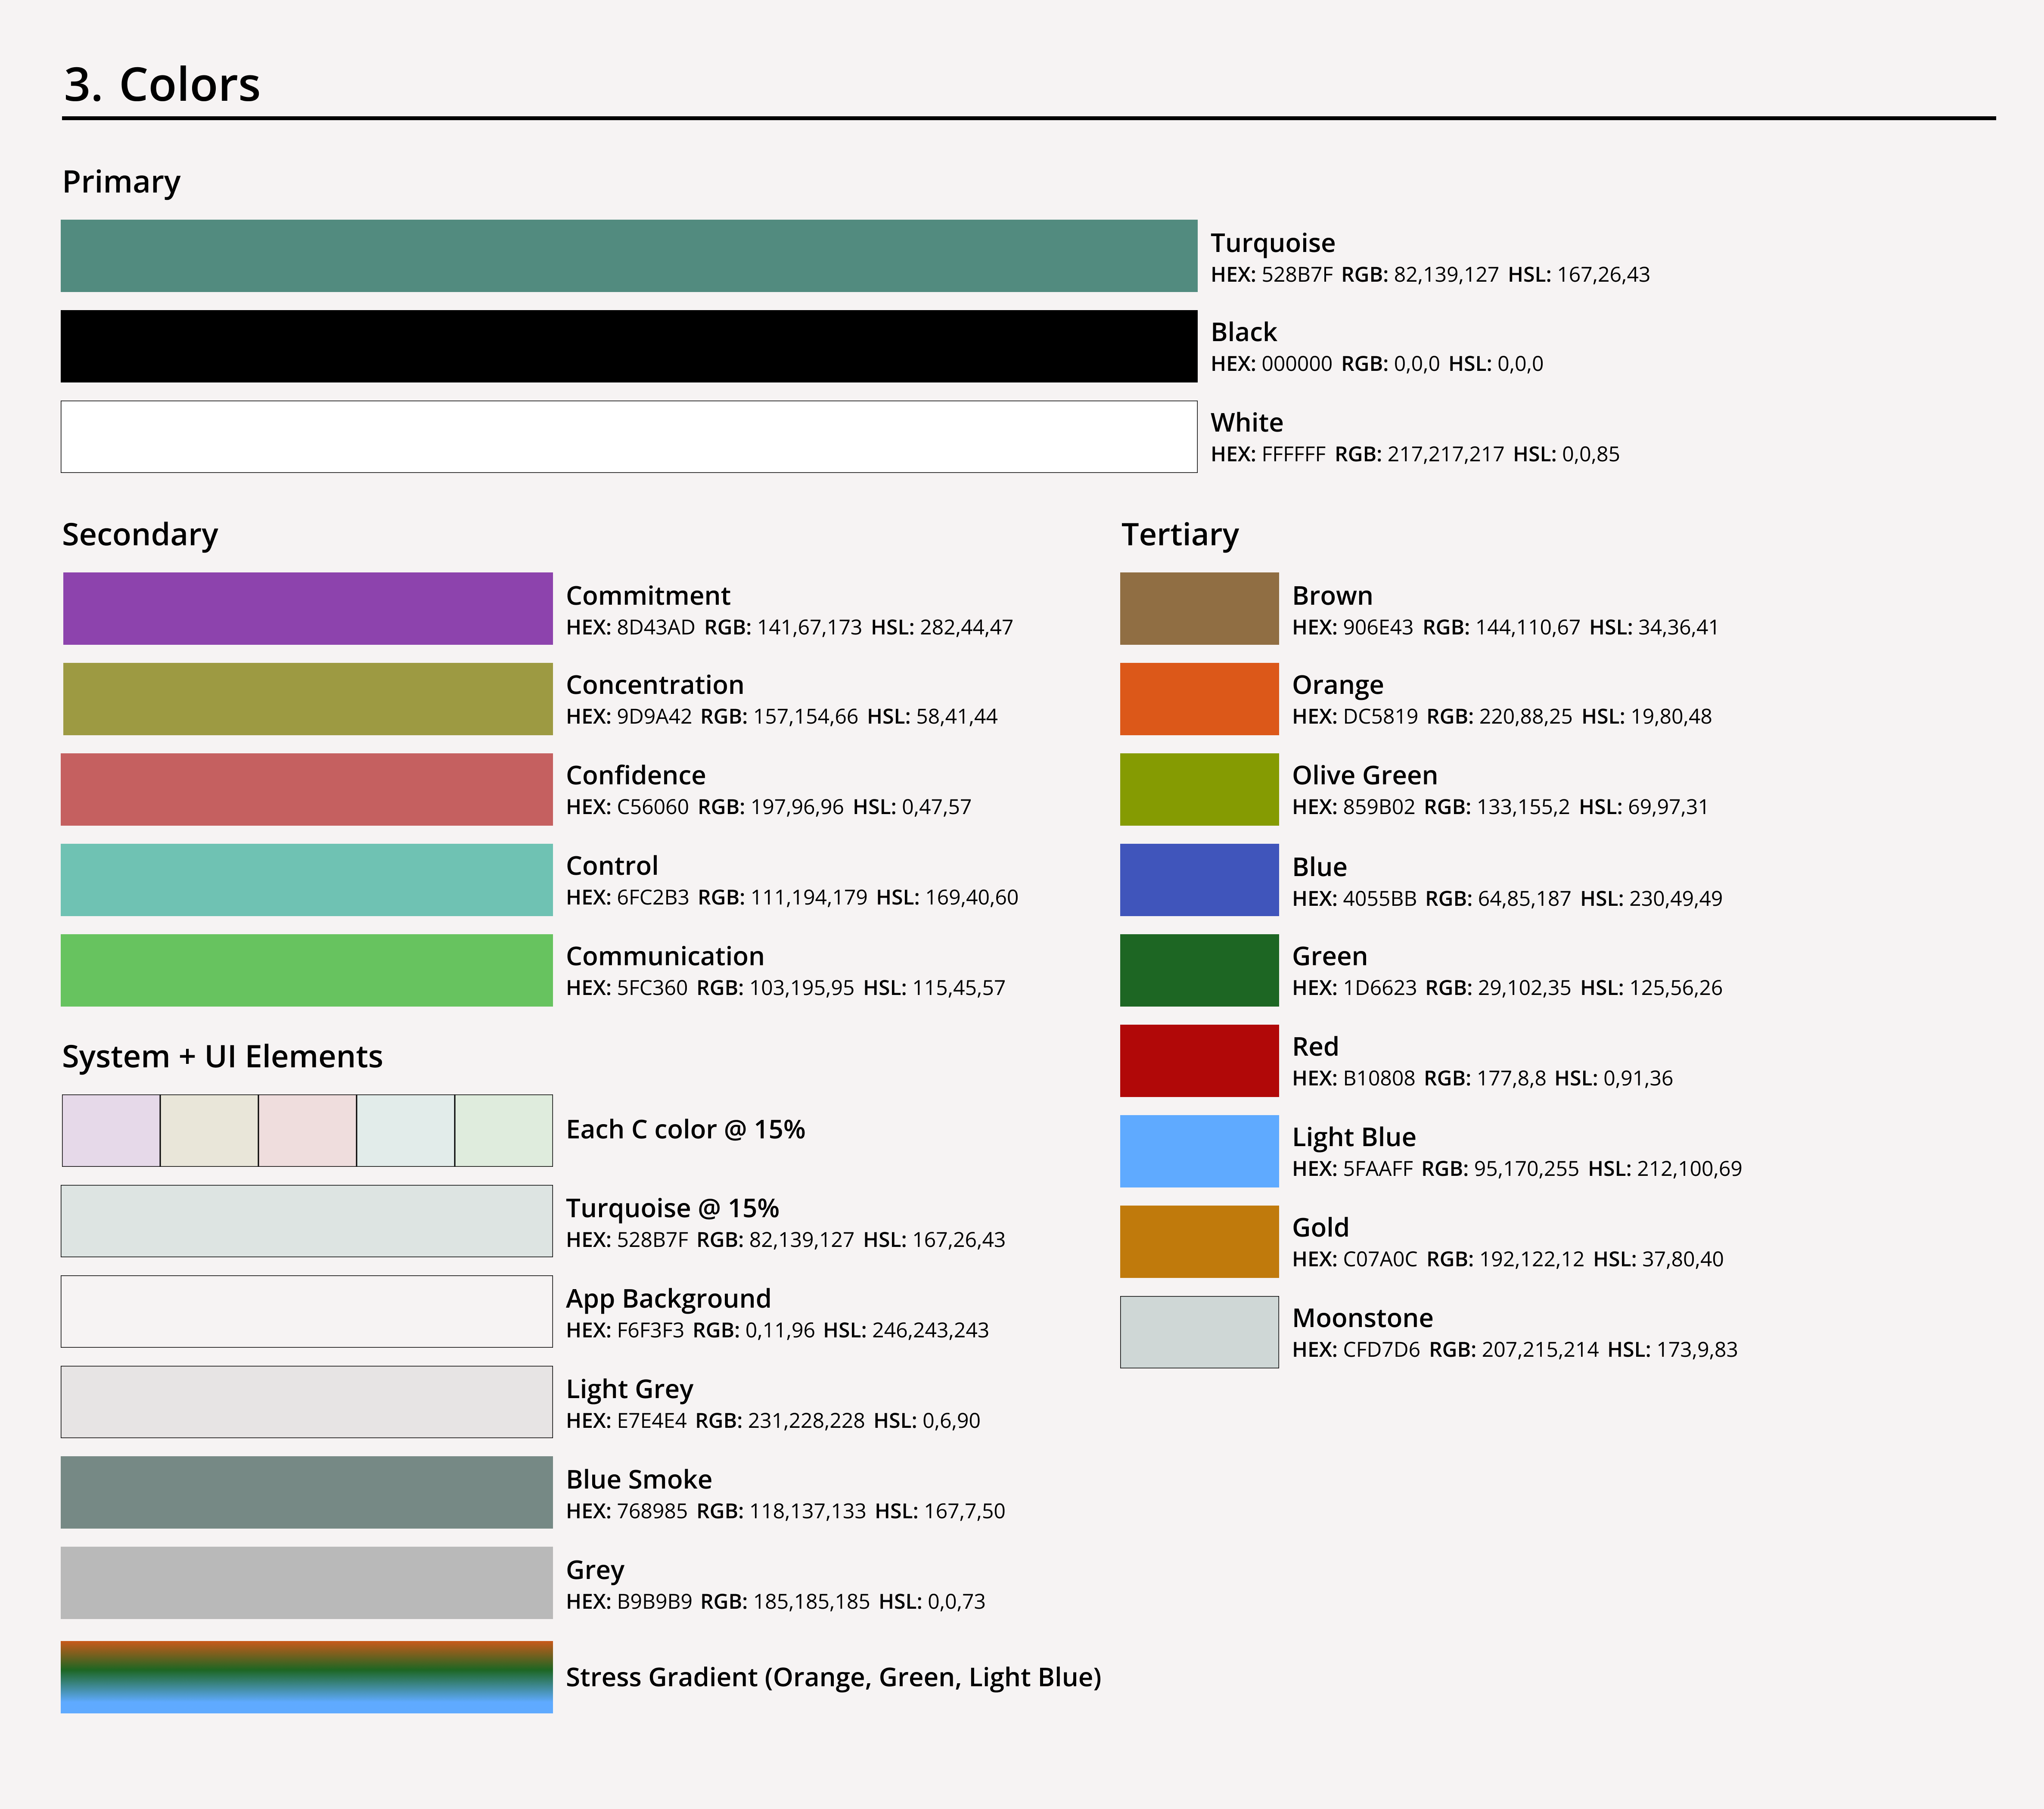Select the Blue Smoke swatch

[x=307, y=1492]
